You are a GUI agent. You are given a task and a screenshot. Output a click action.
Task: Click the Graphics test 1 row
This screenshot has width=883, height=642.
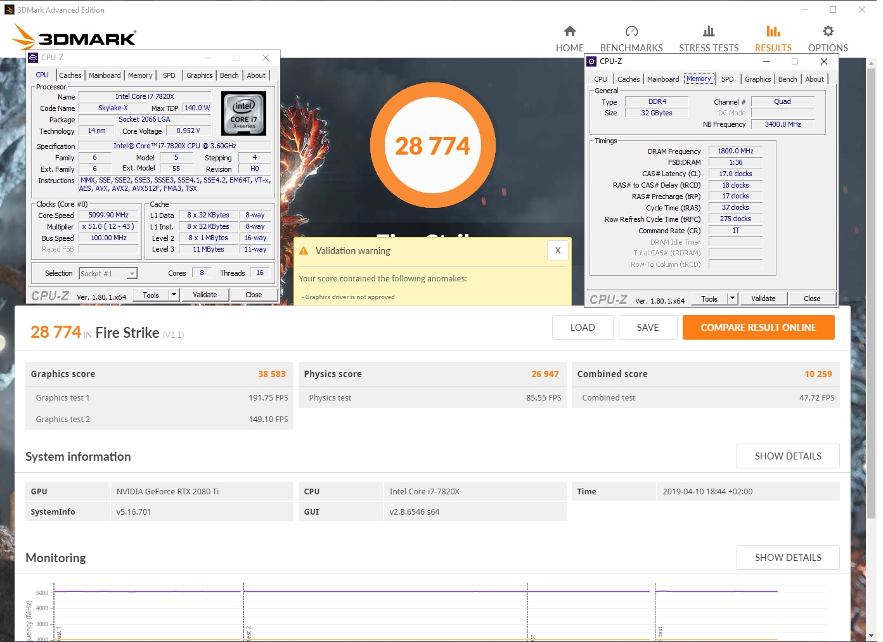(159, 397)
